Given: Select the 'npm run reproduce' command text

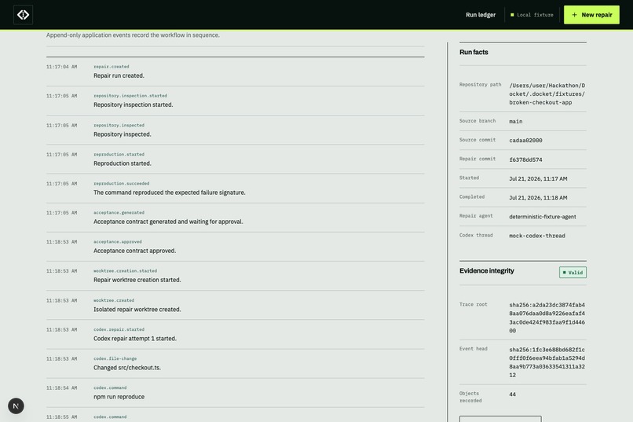Looking at the screenshot, I should click(x=119, y=397).
